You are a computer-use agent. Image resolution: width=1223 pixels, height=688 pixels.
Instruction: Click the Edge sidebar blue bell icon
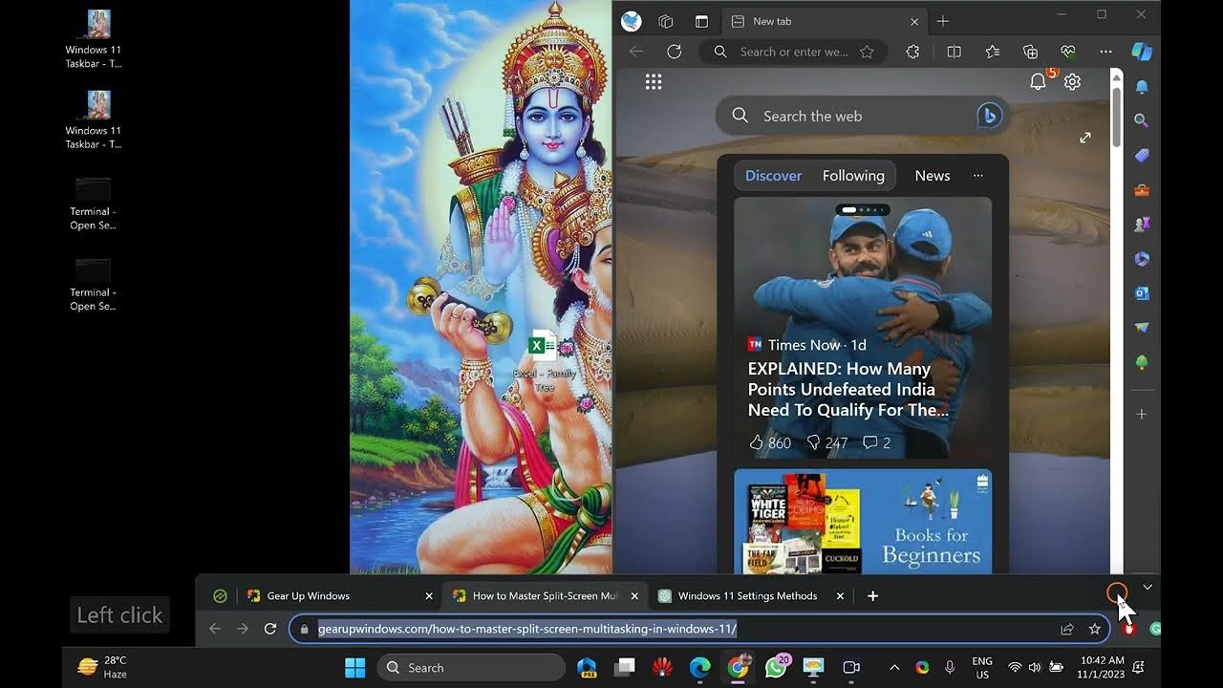coord(1141,86)
